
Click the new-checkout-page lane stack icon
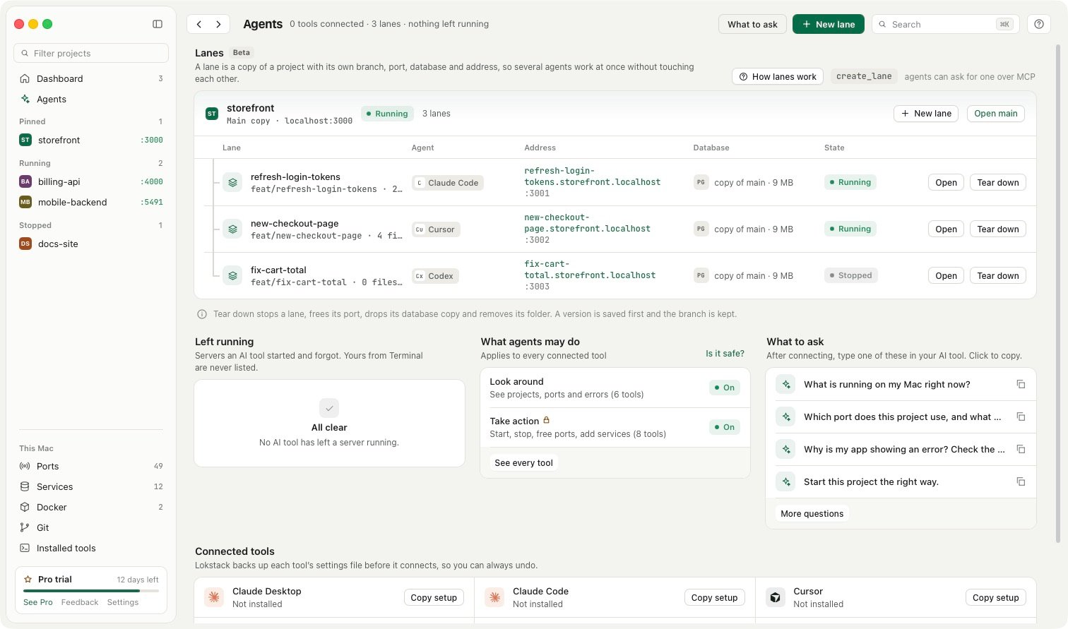pyautogui.click(x=232, y=229)
